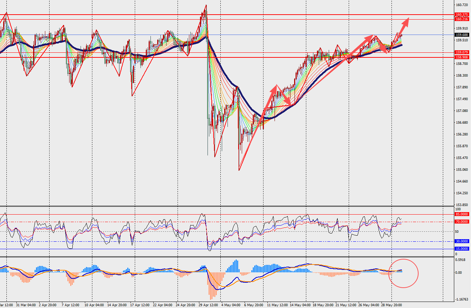
Task: Click the time axis label 7 Apr 12:00
Action: click(x=70, y=306)
